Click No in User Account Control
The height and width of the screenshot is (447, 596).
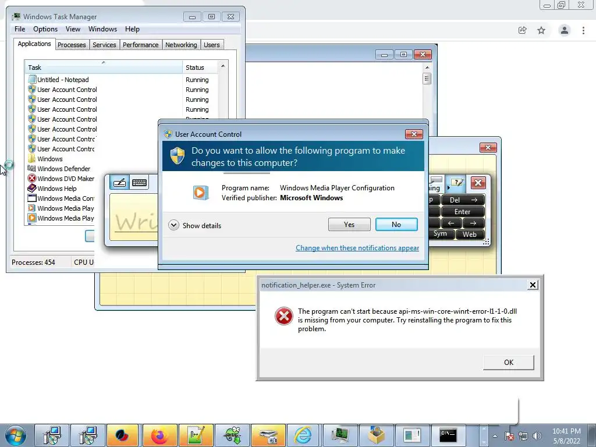coord(396,225)
